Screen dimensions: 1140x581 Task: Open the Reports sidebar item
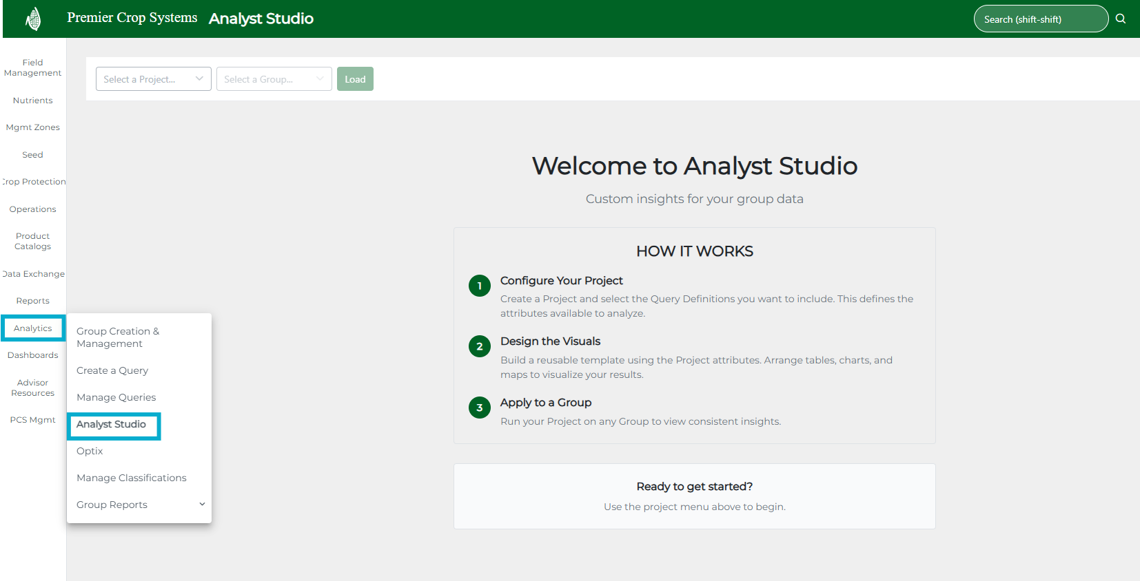[x=32, y=301]
